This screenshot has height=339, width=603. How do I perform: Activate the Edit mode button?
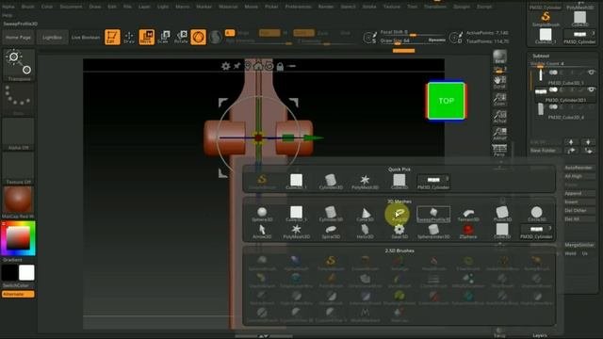pyautogui.click(x=112, y=38)
